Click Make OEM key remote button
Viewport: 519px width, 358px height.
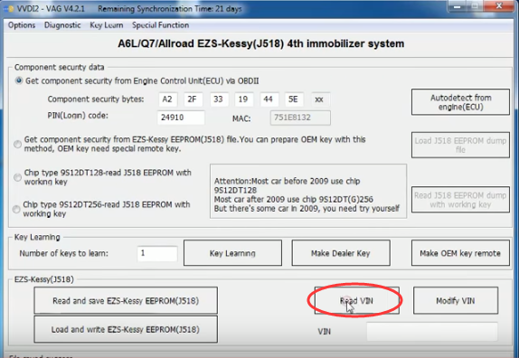click(460, 253)
